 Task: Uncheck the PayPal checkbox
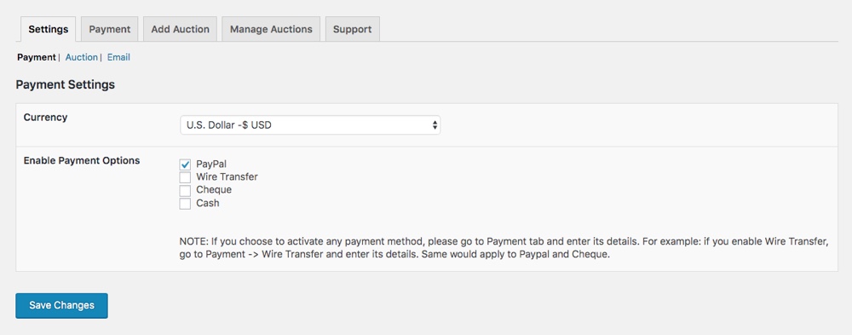click(185, 165)
